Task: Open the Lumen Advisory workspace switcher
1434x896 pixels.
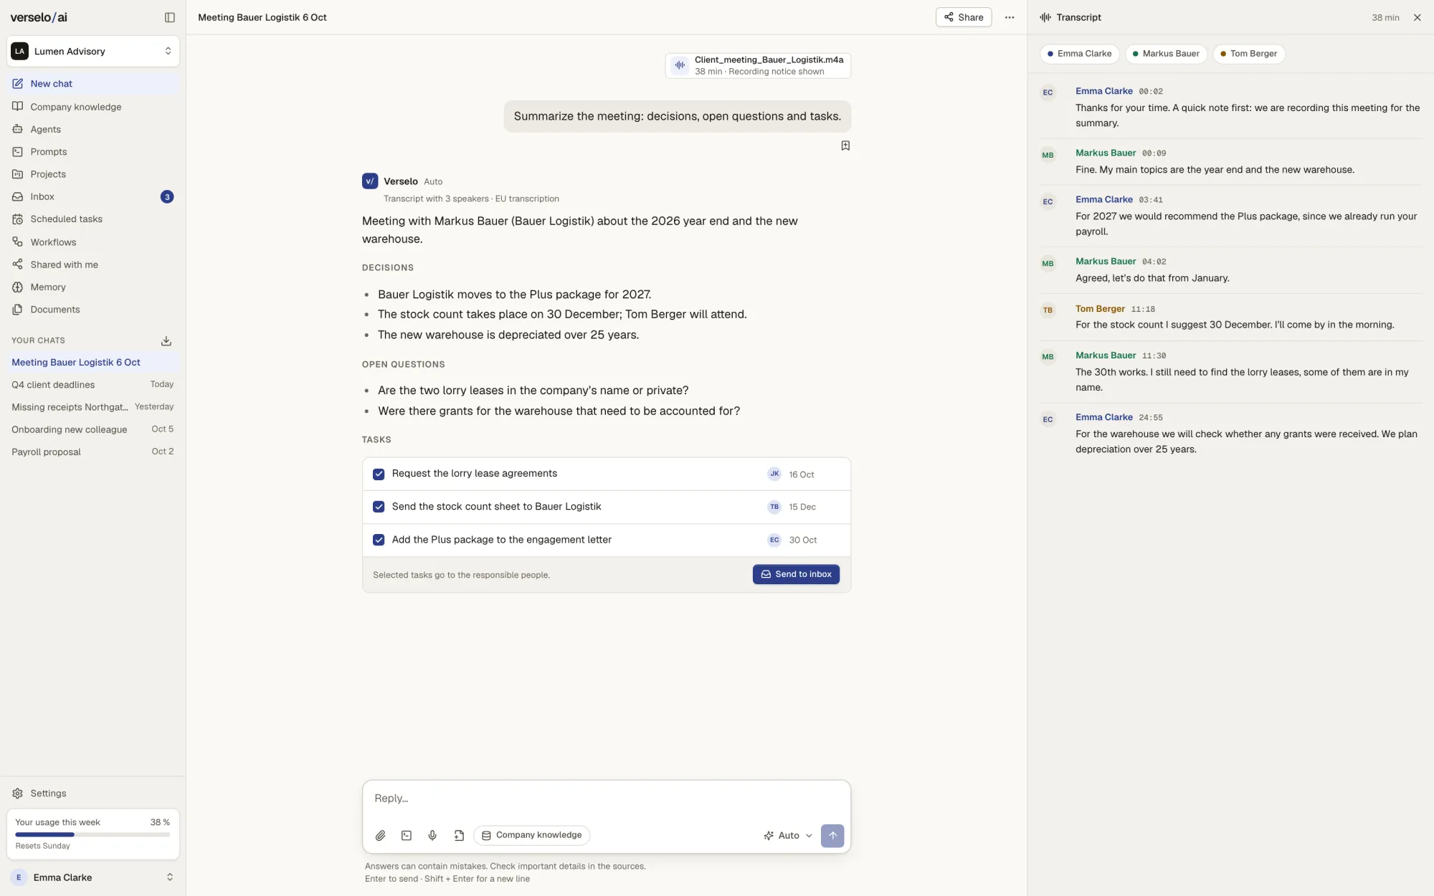Action: click(x=93, y=51)
